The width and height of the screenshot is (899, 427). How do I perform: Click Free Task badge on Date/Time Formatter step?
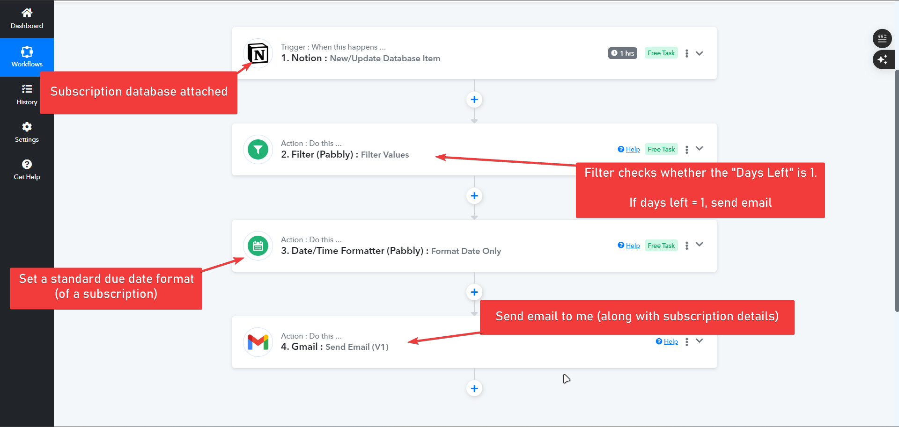pos(661,246)
